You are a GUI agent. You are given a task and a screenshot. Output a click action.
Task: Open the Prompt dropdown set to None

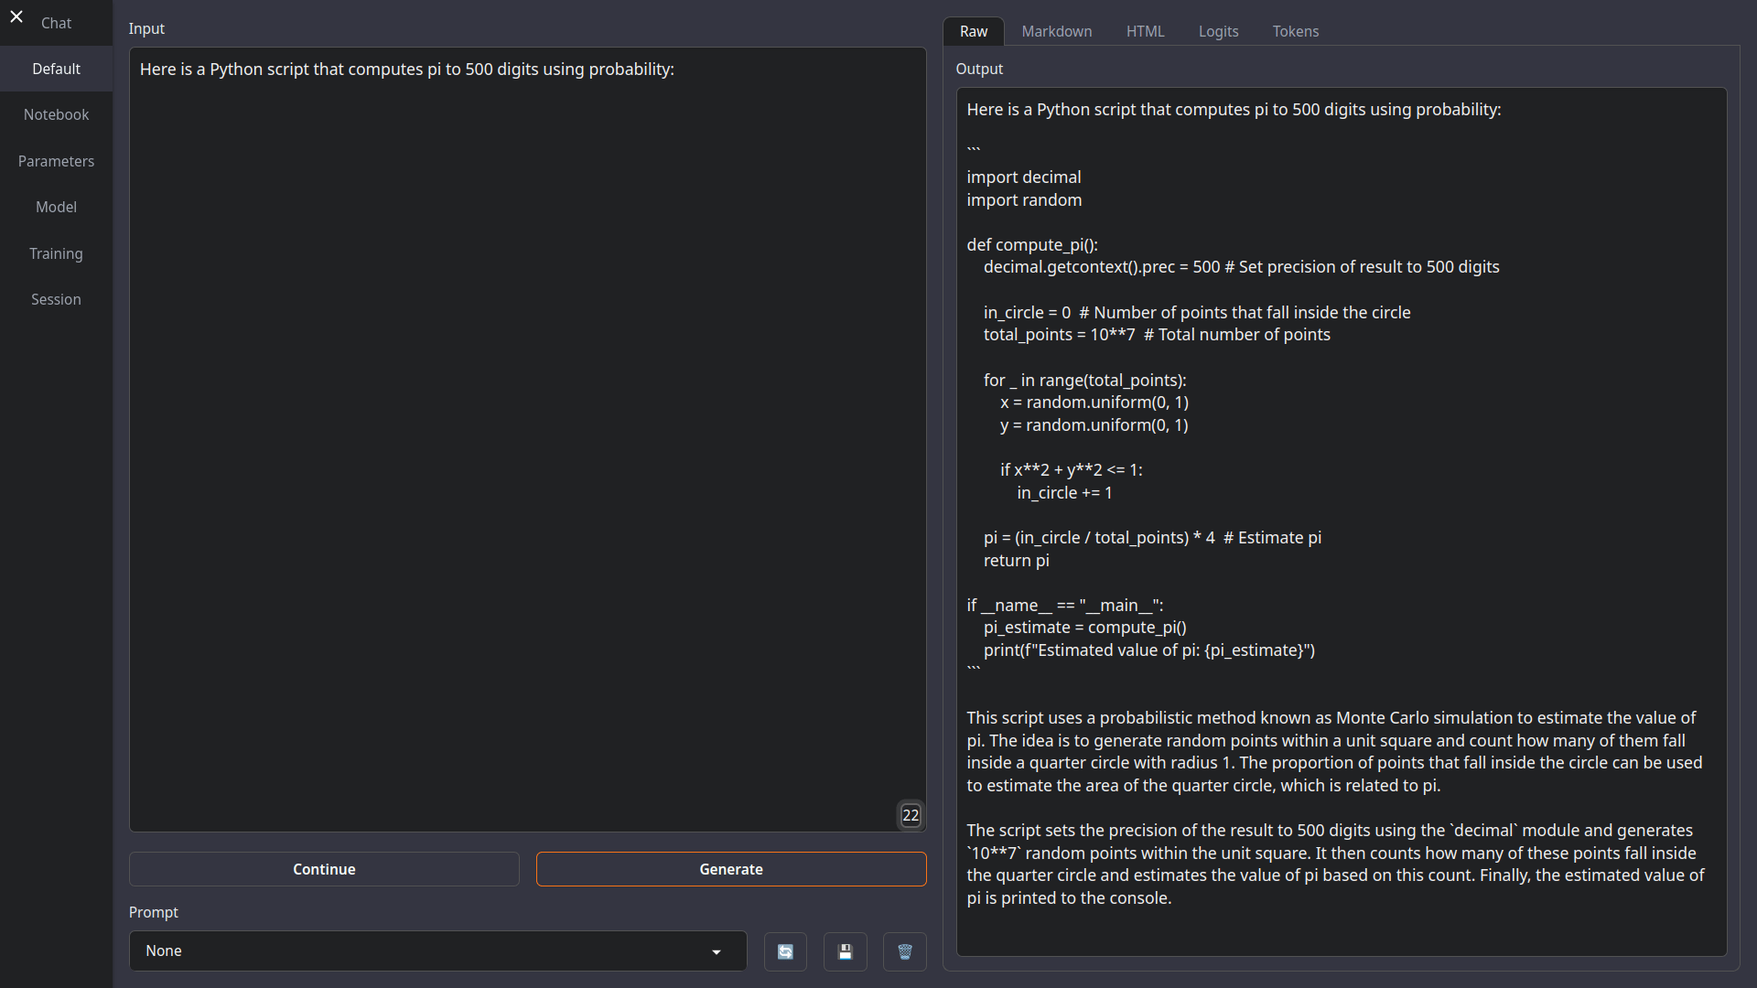437,951
